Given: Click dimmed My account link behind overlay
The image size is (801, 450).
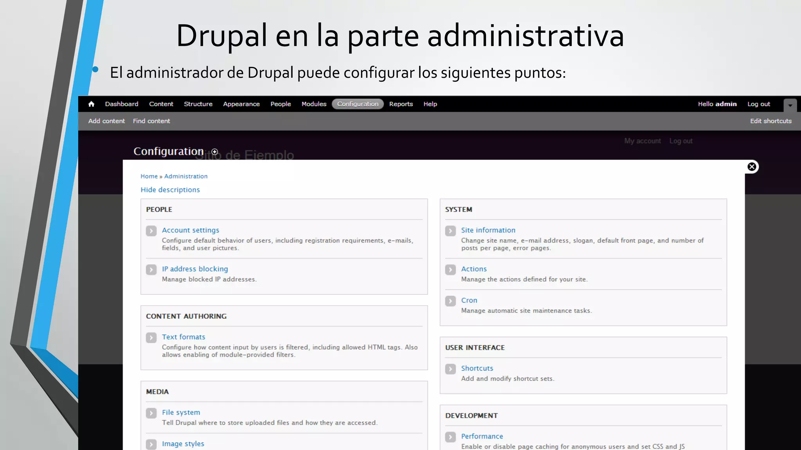Looking at the screenshot, I should [x=643, y=141].
